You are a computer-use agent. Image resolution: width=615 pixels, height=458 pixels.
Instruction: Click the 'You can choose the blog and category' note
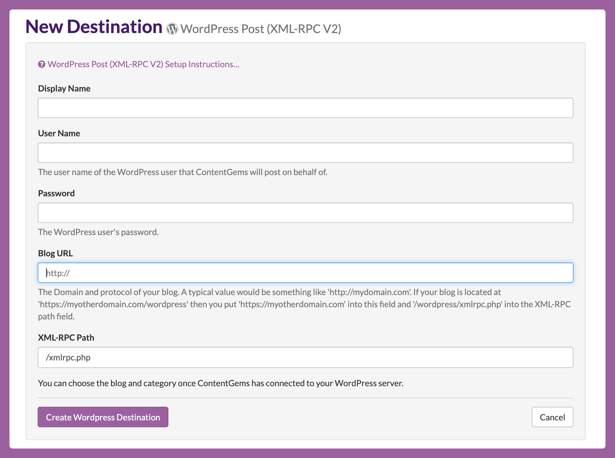pos(220,383)
